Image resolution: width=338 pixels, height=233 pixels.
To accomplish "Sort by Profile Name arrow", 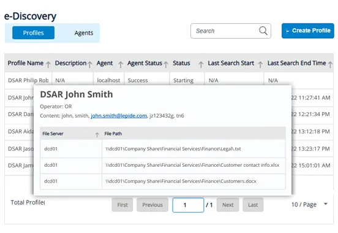I will pyautogui.click(x=48, y=64).
